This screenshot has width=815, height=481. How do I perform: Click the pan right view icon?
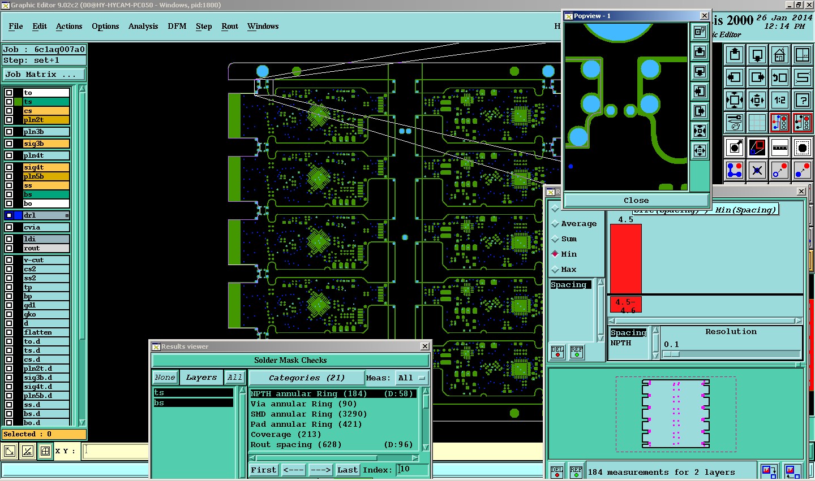pyautogui.click(x=757, y=77)
